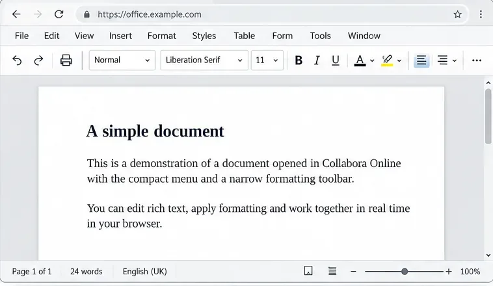Click the single page view icon

pyautogui.click(x=308, y=271)
